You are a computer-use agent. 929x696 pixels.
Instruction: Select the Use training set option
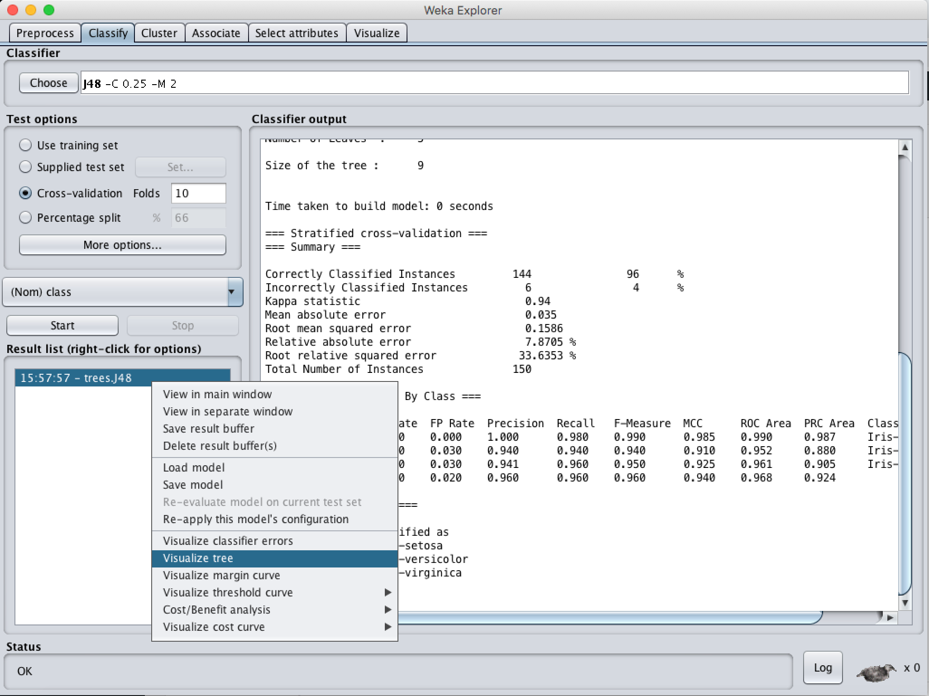click(x=26, y=145)
